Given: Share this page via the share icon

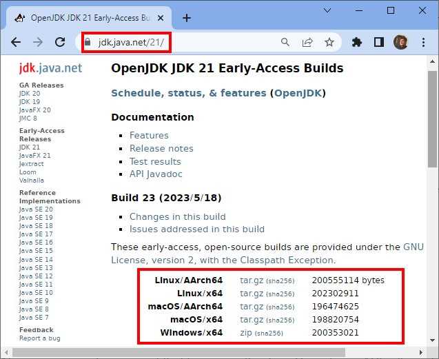Looking at the screenshot, I should (307, 42).
